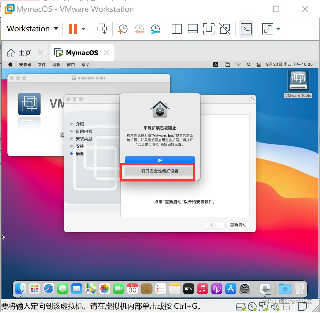The image size is (320, 313).
Task: Click the 重新启动 button
Action: tap(238, 225)
